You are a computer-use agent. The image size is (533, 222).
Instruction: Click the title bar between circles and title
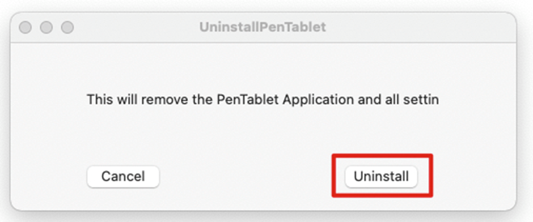[136, 27]
